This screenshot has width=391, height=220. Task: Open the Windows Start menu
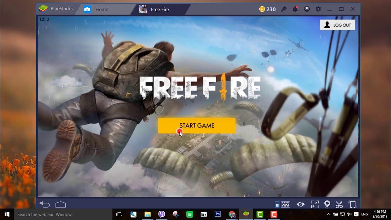pos(7,214)
